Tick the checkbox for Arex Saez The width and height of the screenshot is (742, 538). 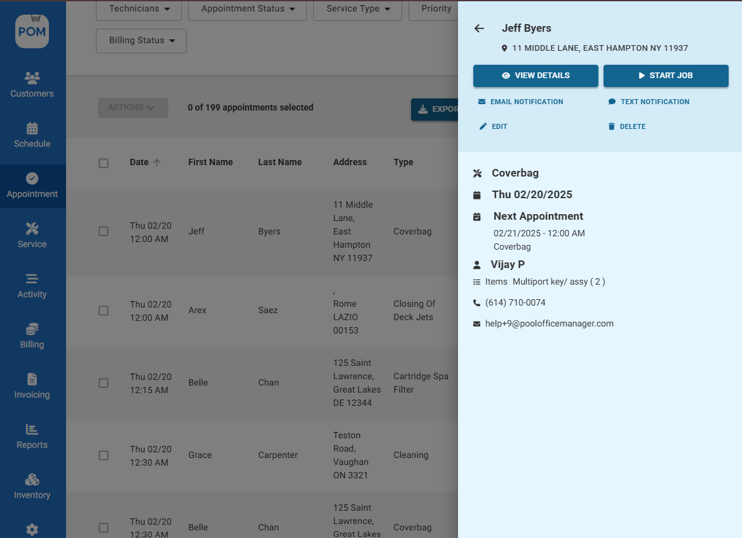pyautogui.click(x=104, y=311)
